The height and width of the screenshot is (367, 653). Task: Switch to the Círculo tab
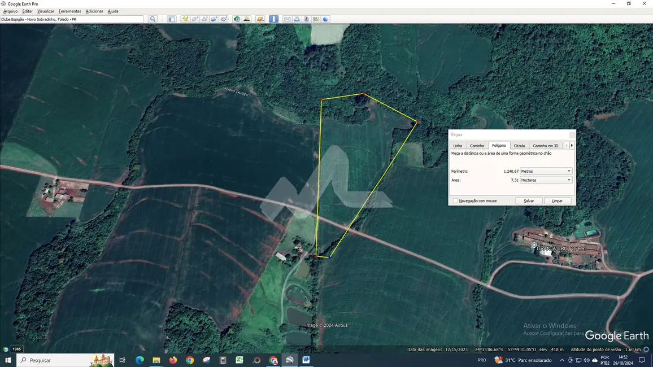coord(519,146)
